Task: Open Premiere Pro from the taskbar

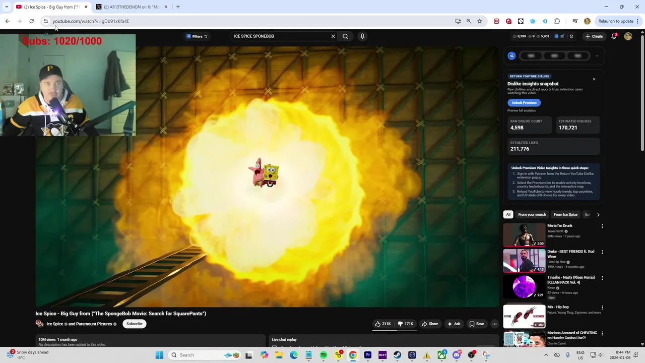Action: 368,355
